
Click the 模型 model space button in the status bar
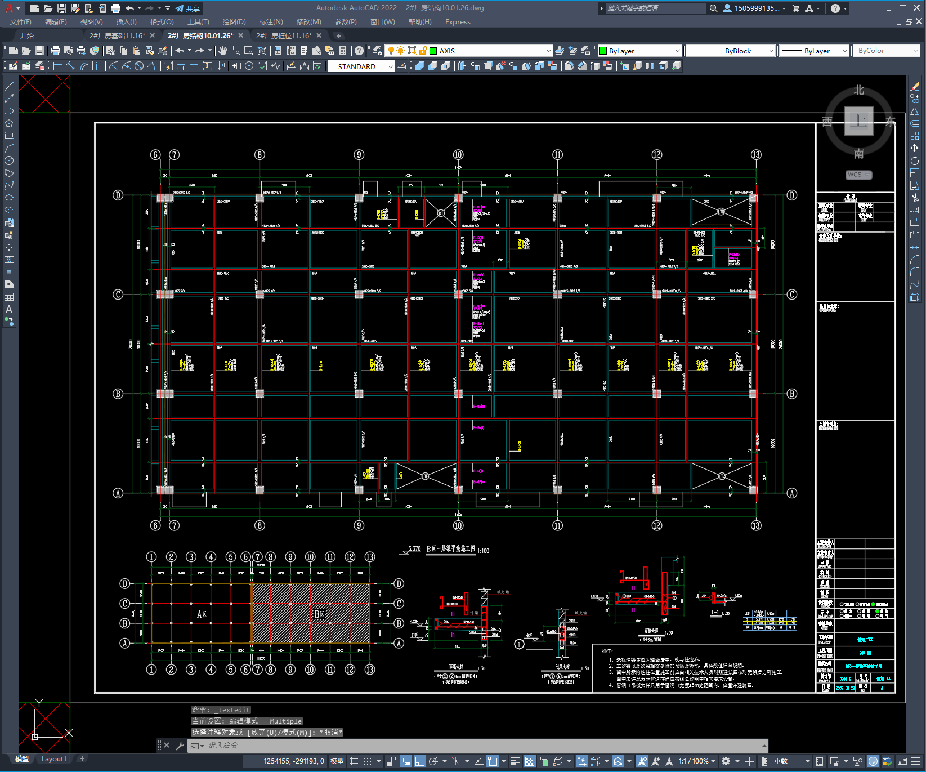point(337,761)
